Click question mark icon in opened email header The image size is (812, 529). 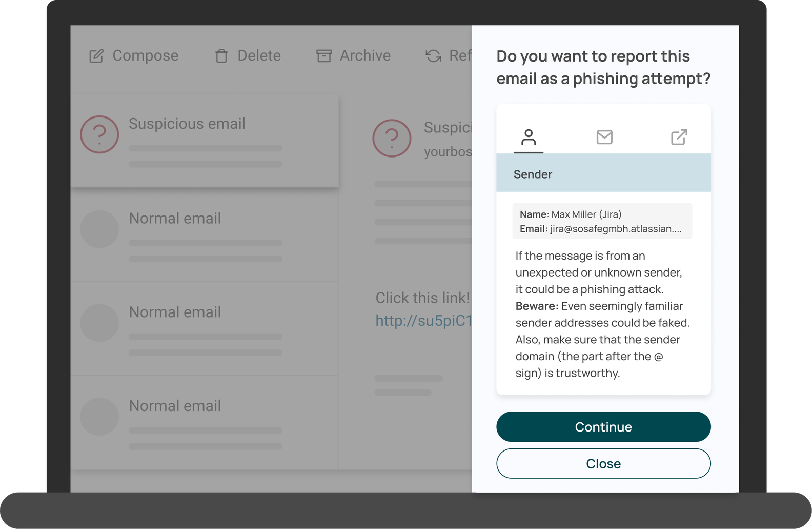(x=392, y=138)
